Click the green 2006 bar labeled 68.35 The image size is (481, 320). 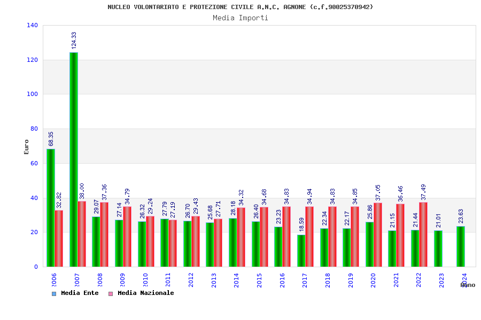(51, 208)
